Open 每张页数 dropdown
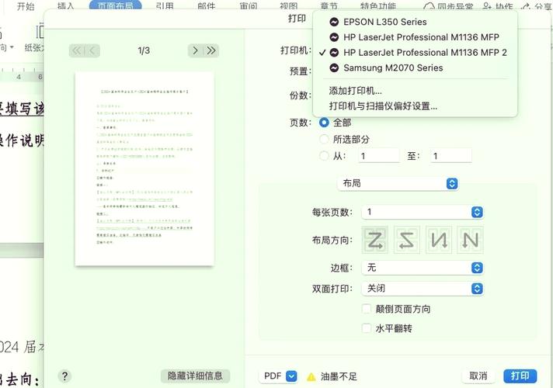 click(423, 212)
